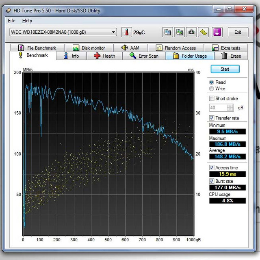Switch to the Info tab
Image resolution: width=260 pixels, height=260 pixels.
coord(71,56)
